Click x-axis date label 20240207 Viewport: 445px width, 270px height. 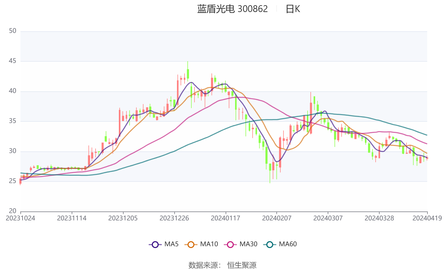pos(277,218)
